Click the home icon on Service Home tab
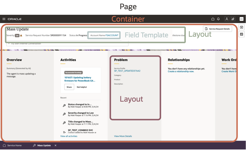The height and width of the screenshot is (152, 246). 4,145
